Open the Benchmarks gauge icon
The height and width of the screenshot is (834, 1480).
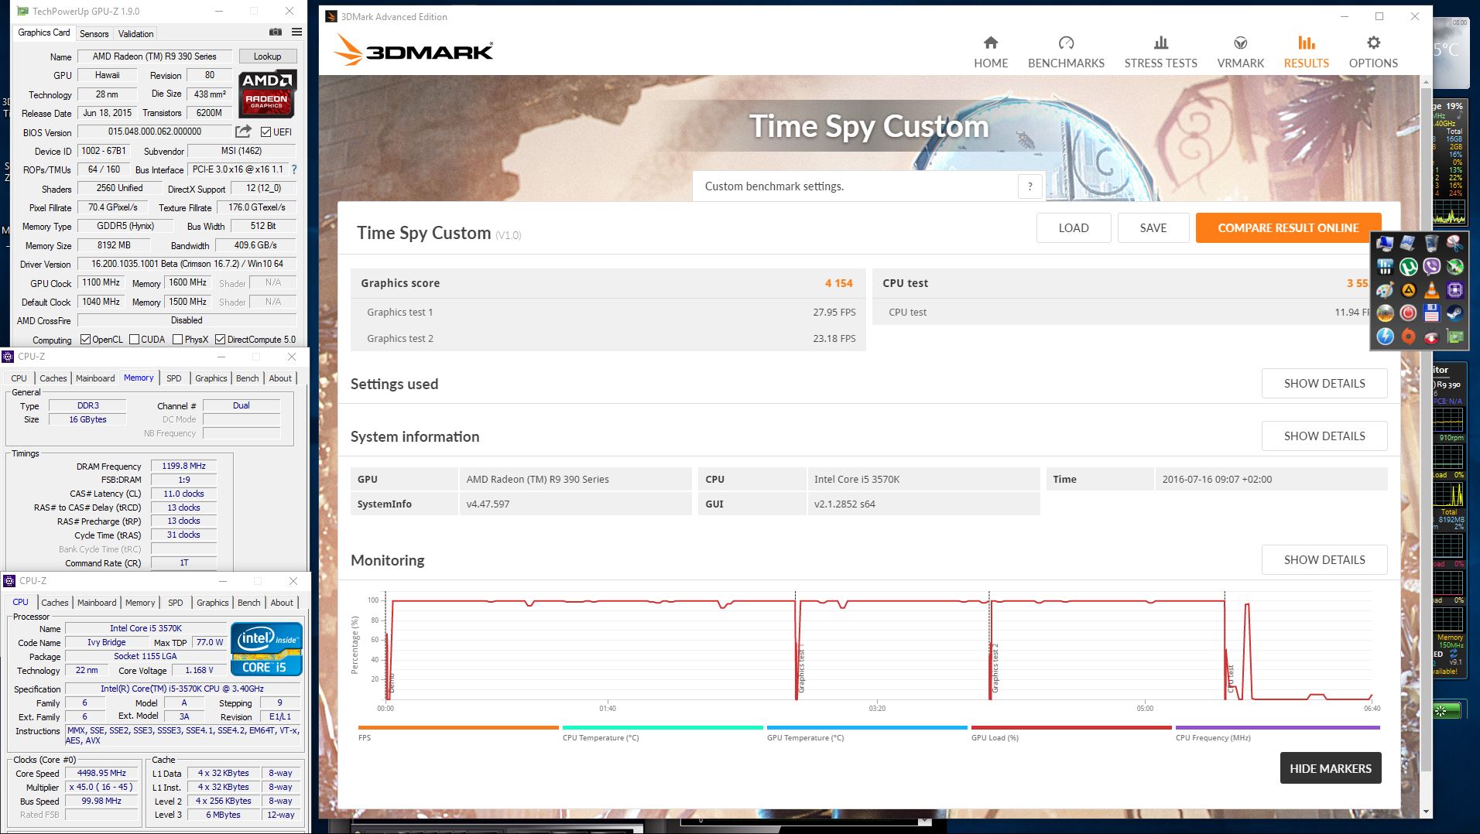click(x=1066, y=43)
